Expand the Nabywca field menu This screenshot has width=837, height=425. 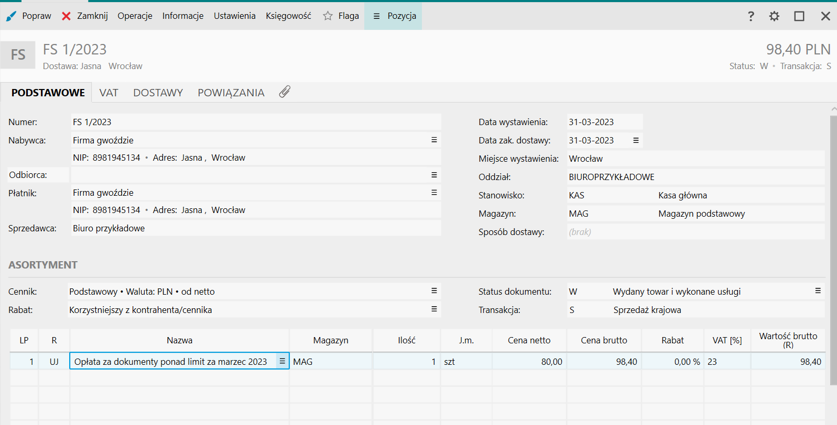point(434,140)
